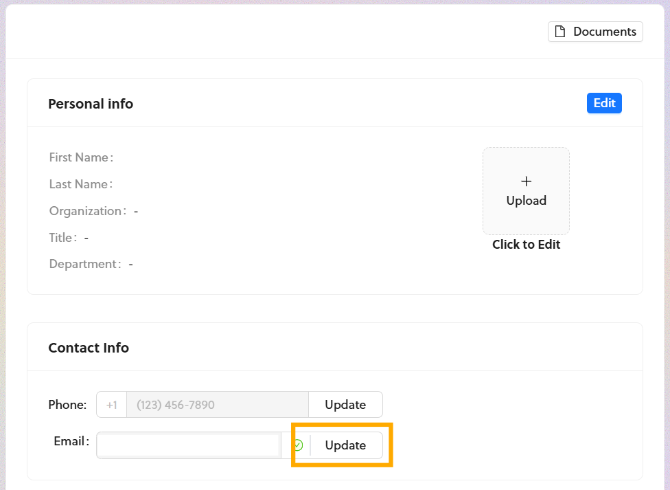Edit the Personal info section
The image size is (670, 490).
pyautogui.click(x=604, y=103)
